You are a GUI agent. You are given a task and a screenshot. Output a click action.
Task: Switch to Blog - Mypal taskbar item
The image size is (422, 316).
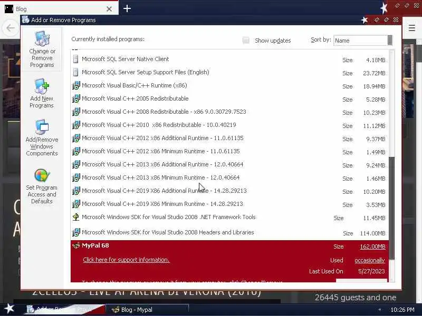(147, 310)
